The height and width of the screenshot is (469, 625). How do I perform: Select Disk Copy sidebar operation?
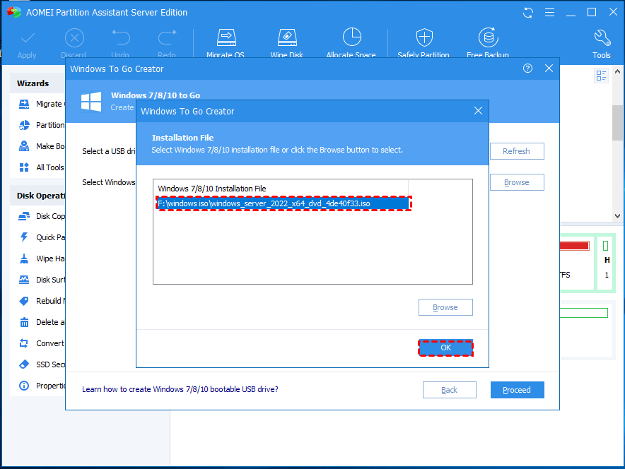click(x=42, y=216)
